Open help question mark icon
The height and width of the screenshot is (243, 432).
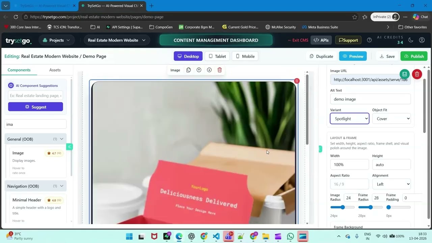[369, 40]
